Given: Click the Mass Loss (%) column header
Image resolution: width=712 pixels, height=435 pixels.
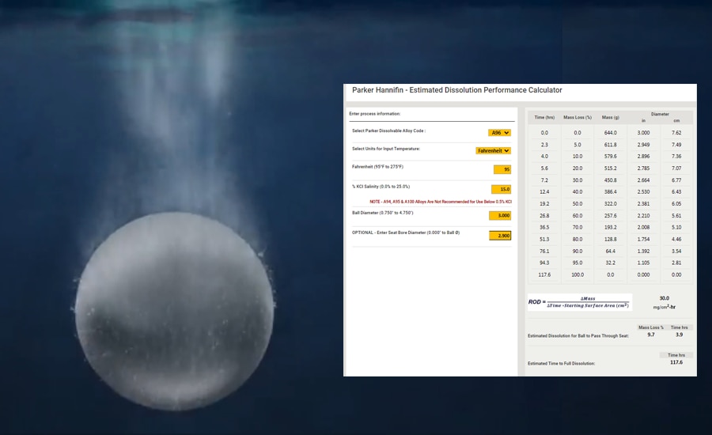Looking at the screenshot, I should 577,117.
